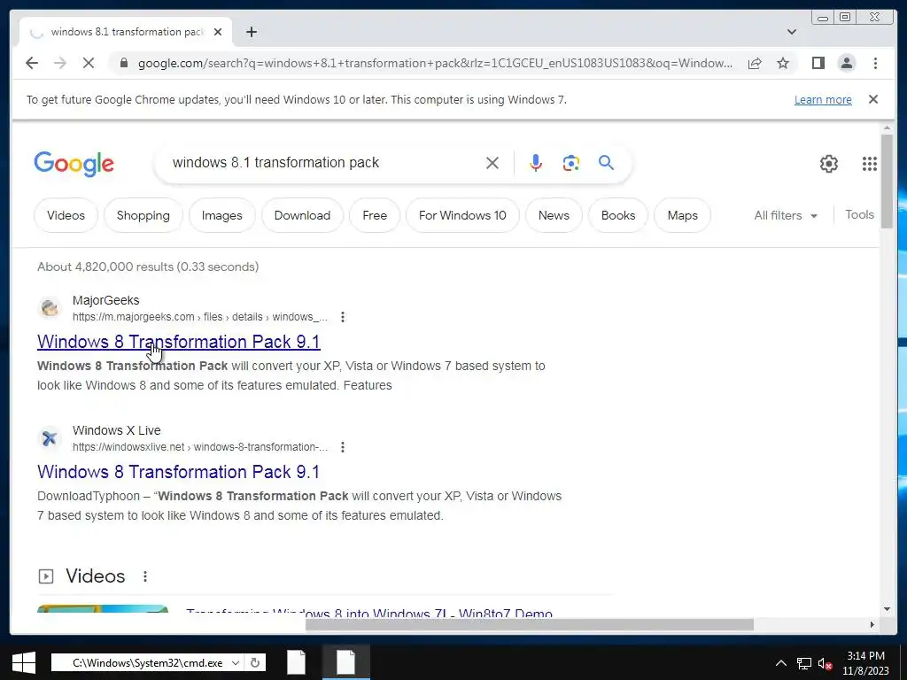
Task: Expand the taskbar address dropdown
Action: 236,662
